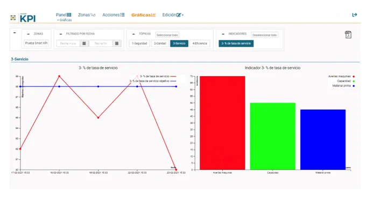Toggle the Prueba Smart KPI zone
Screen dimensions: 366x201
36,43
